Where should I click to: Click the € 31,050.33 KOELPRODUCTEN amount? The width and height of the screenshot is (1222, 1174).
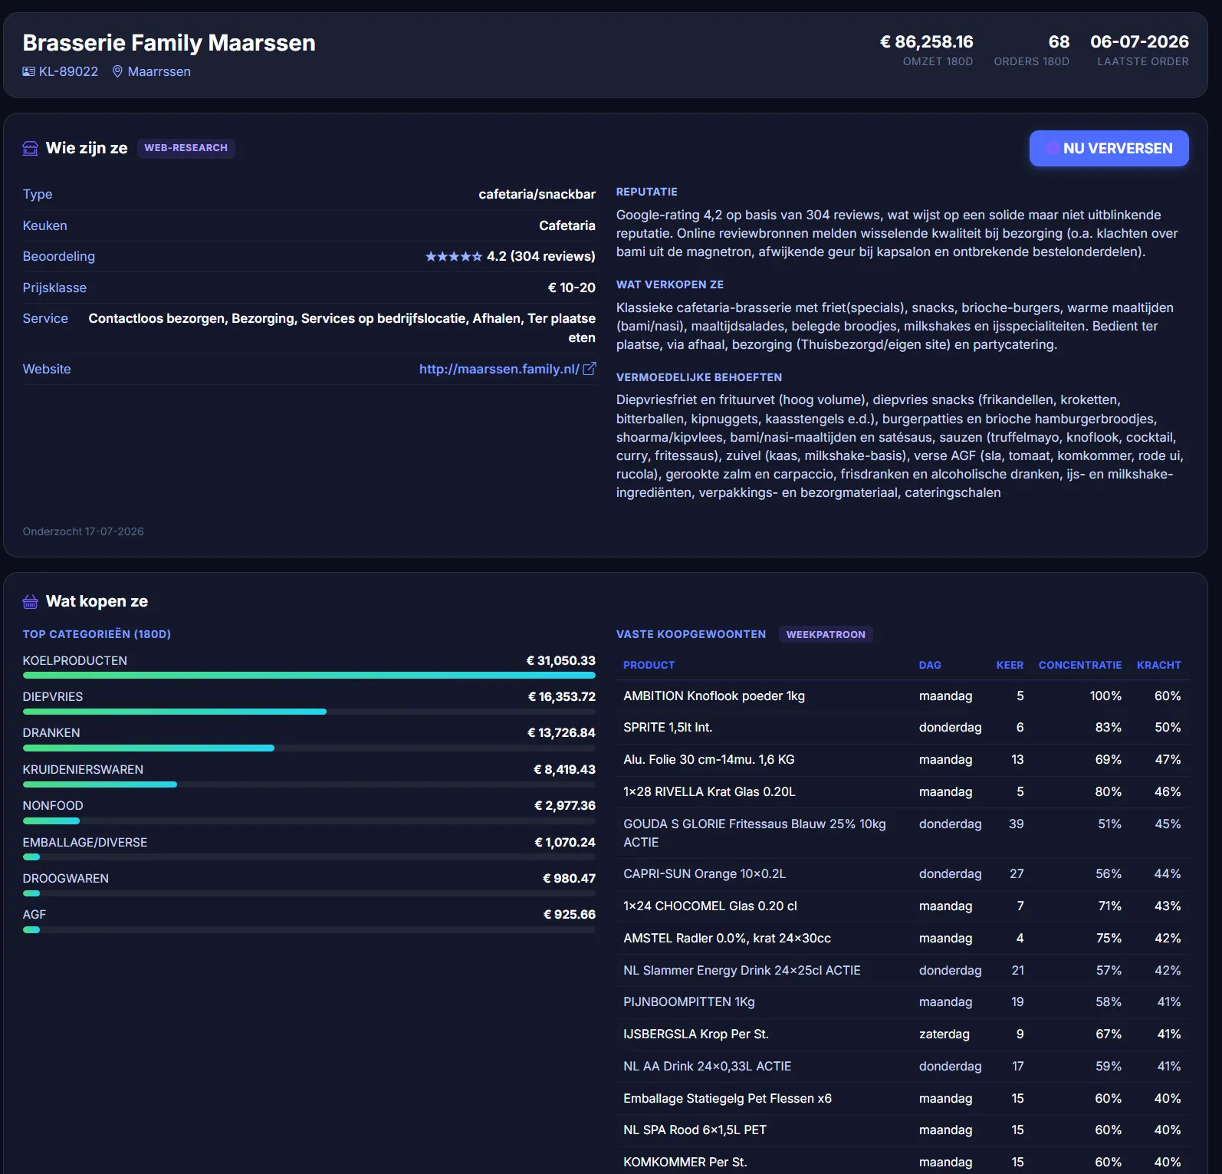(x=560, y=660)
